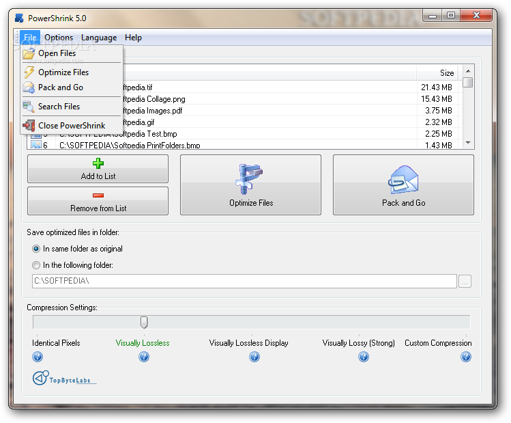Choose Pack and Go menu entry

[x=72, y=87]
